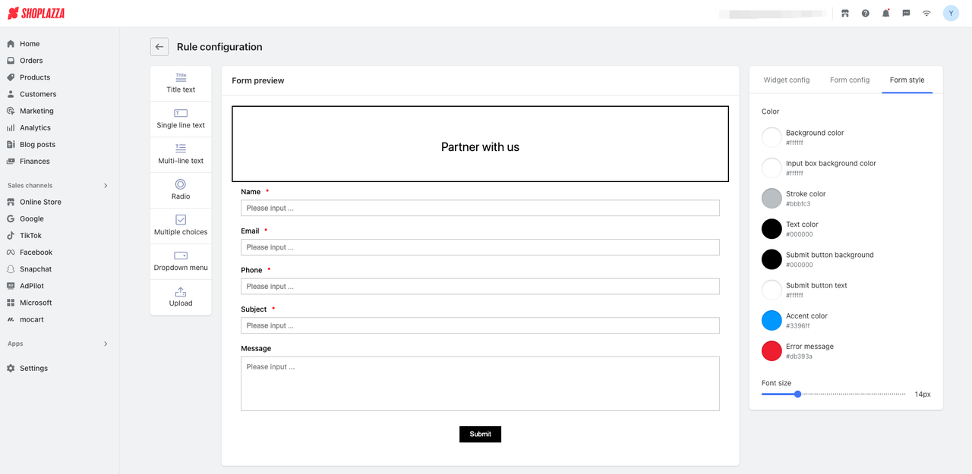Open the help question mark icon
This screenshot has height=474, width=972.
[x=865, y=14]
